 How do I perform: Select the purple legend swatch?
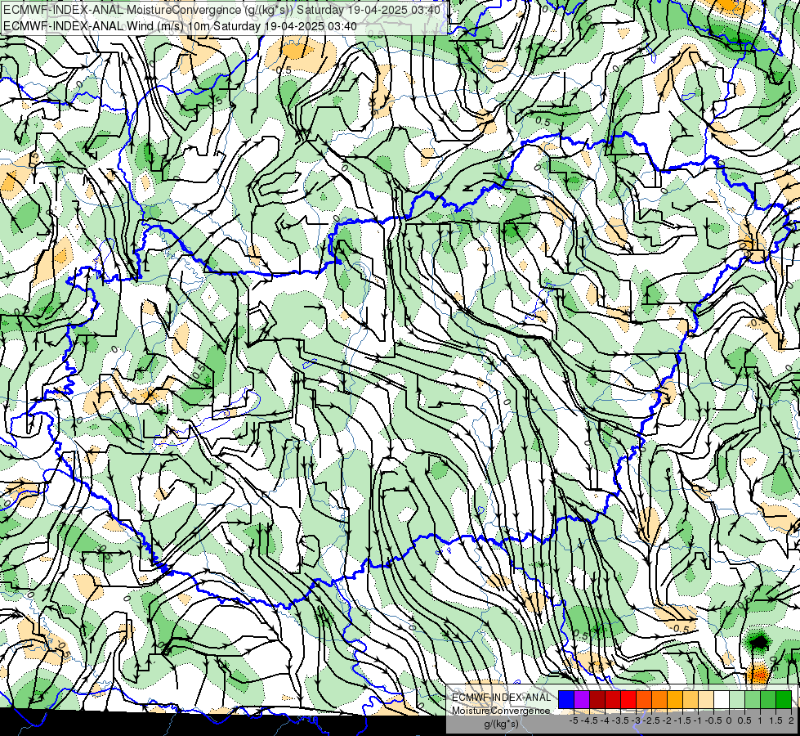[582, 700]
